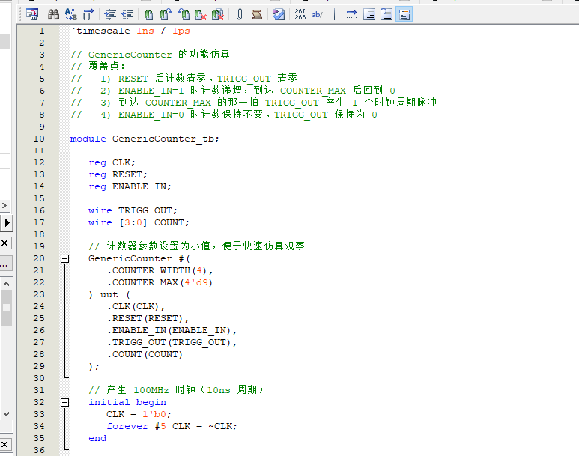
Task: Click the "CLK = 1'b0;" assignment
Action: pyautogui.click(x=139, y=414)
